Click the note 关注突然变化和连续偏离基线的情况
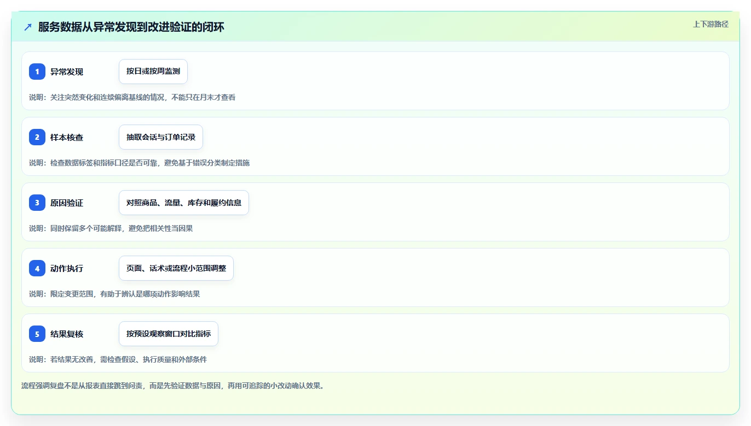751x426 pixels. pos(108,97)
